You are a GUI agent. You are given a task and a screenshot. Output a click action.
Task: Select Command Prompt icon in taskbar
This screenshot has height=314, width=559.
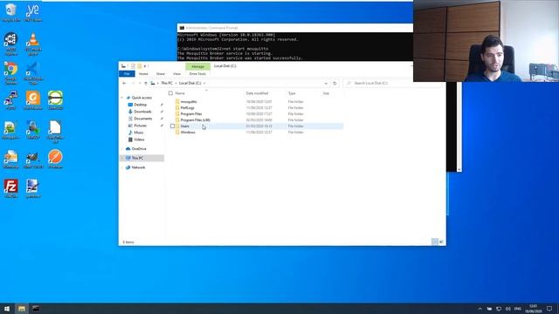(36, 309)
